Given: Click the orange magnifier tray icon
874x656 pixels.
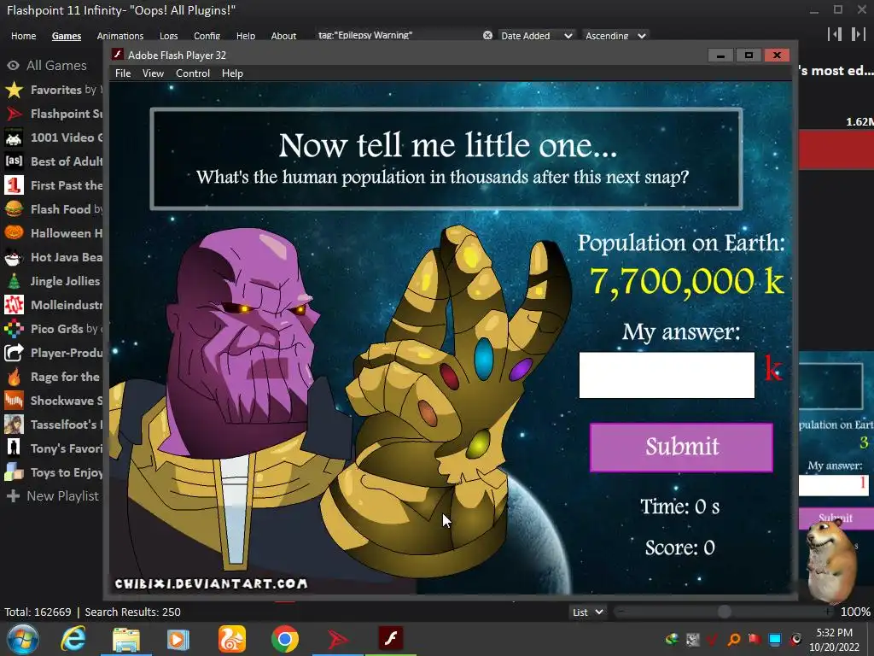Looking at the screenshot, I should pyautogui.click(x=734, y=639).
